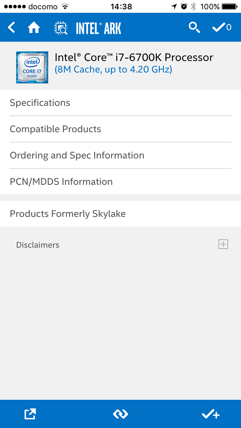Tap the processor search chip icon
The width and height of the screenshot is (241, 428).
coord(61,28)
